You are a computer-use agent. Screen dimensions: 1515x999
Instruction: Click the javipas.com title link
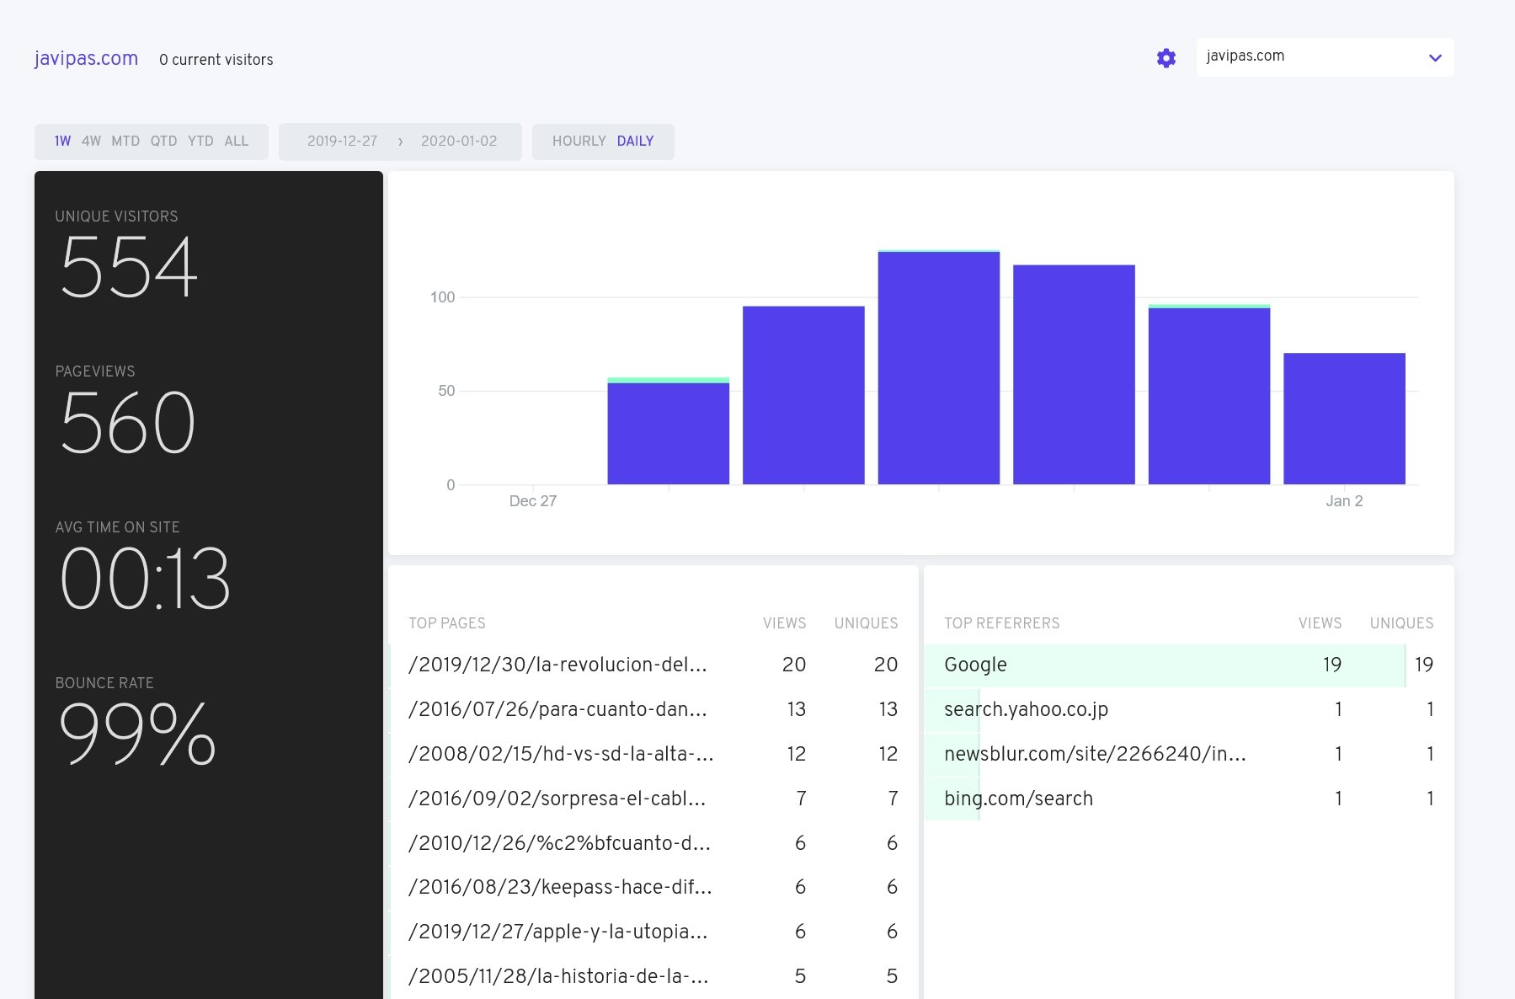(86, 59)
